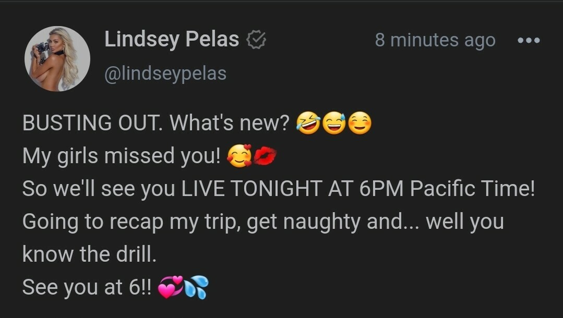Click the blue sweat droplets emoji
The width and height of the screenshot is (563, 318).
(196, 287)
